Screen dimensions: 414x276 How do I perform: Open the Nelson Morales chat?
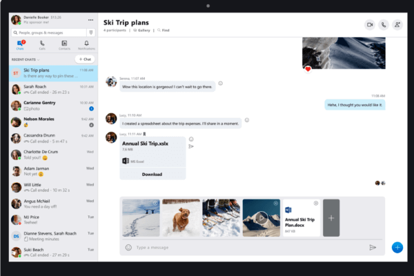(54, 122)
